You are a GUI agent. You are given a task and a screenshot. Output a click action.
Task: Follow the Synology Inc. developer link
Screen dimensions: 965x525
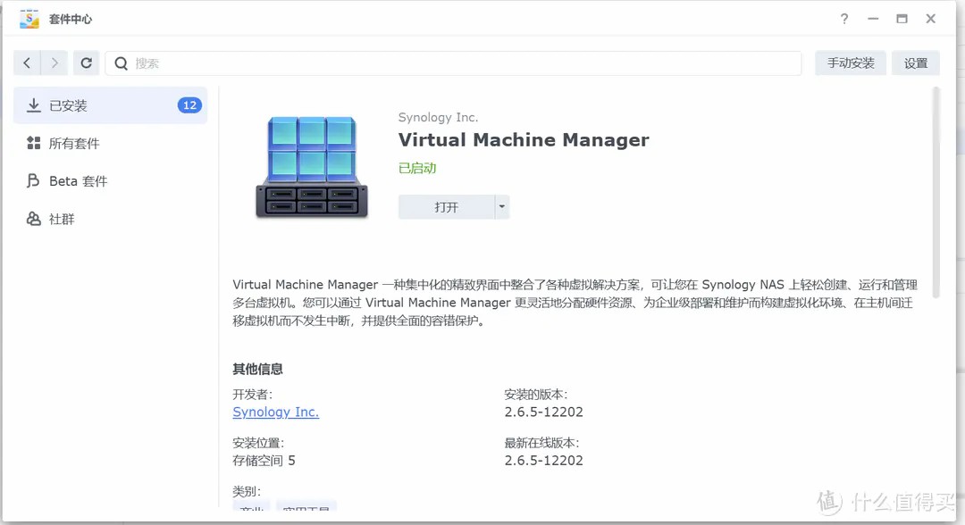[x=275, y=412]
